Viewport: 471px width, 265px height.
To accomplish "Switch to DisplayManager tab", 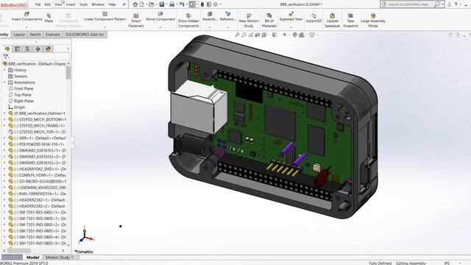I will (x=49, y=49).
